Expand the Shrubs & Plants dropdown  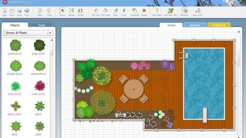click(x=50, y=33)
